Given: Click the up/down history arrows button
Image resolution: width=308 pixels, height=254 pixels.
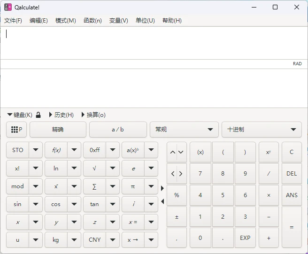Looking at the screenshot, I should pyautogui.click(x=177, y=152).
